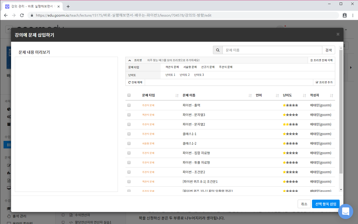This screenshot has width=358, height=224.
Task: Close the insert problem dialog
Action: (x=338, y=34)
